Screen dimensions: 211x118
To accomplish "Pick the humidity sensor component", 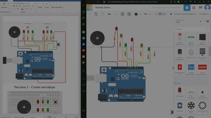I will (x=180, y=39).
